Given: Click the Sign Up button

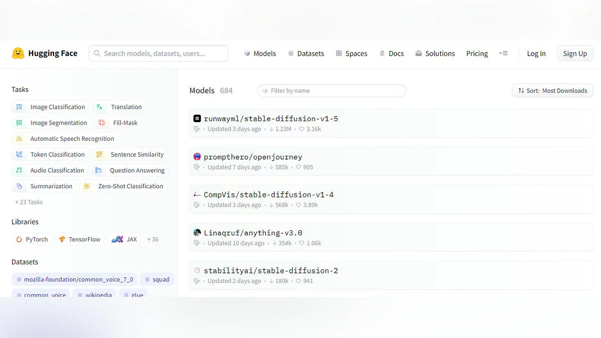Looking at the screenshot, I should [575, 54].
